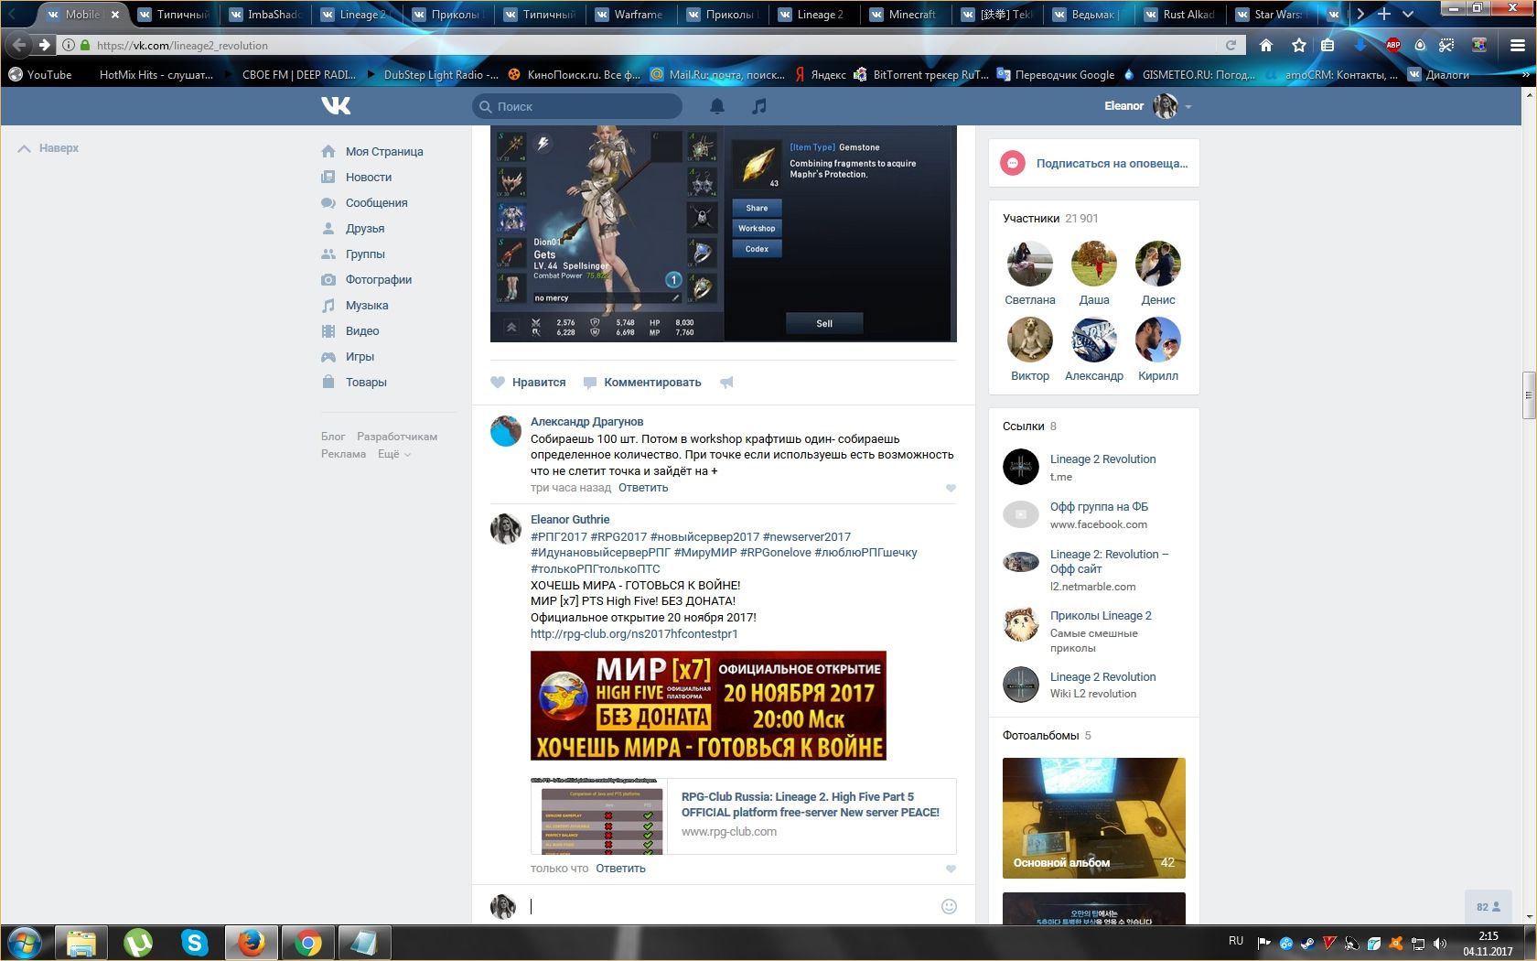
Task: Open the VK music player icon
Action: (x=758, y=106)
